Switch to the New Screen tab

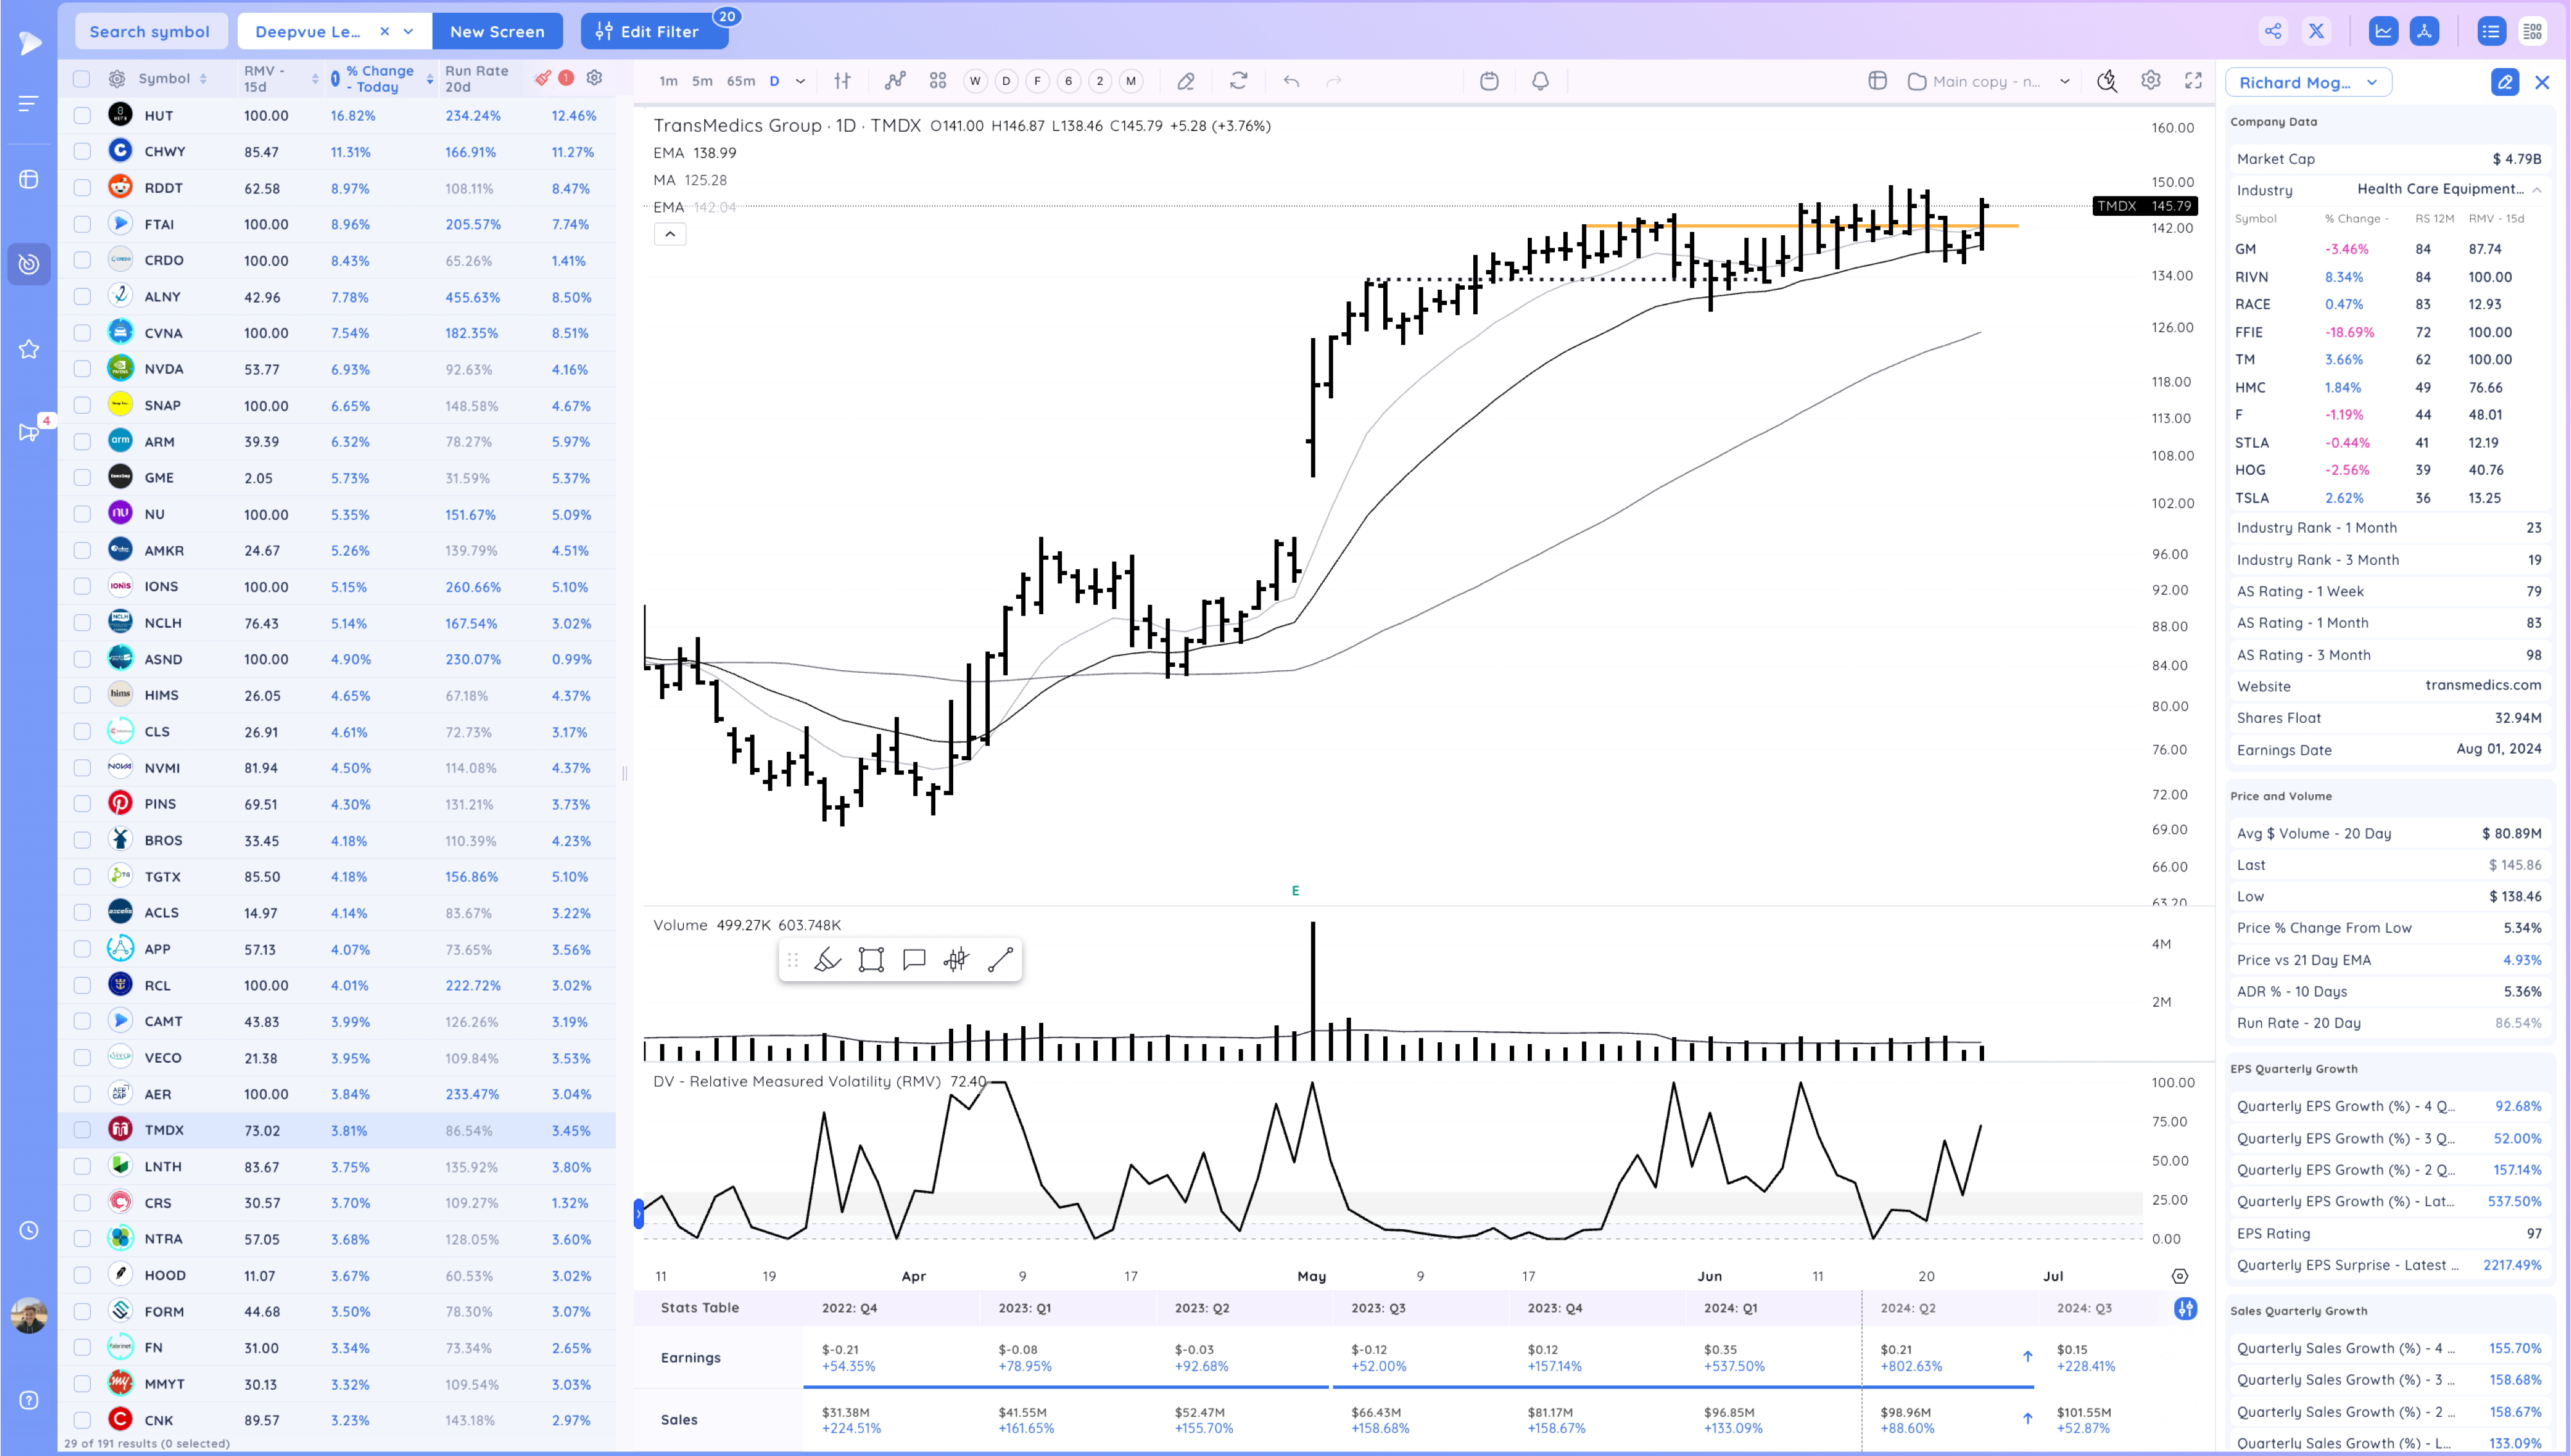click(x=497, y=31)
